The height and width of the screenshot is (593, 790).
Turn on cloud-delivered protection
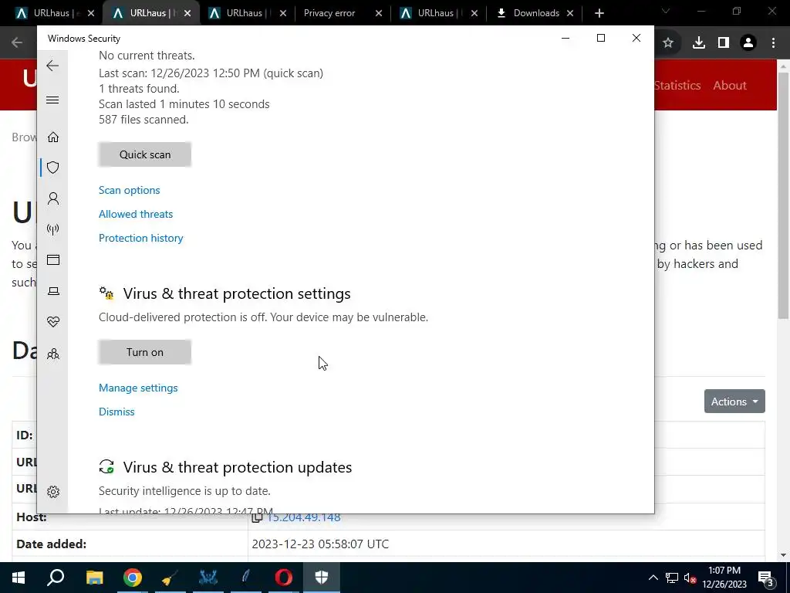tap(145, 352)
